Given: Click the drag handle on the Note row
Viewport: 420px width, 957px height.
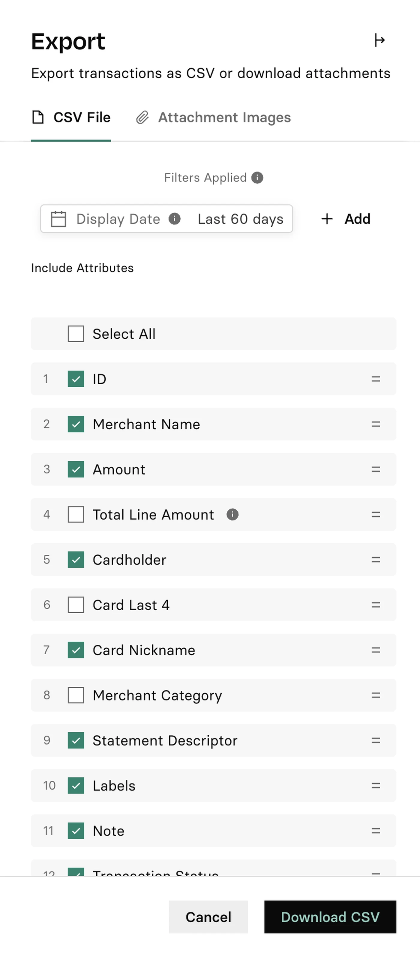Looking at the screenshot, I should 375,831.
